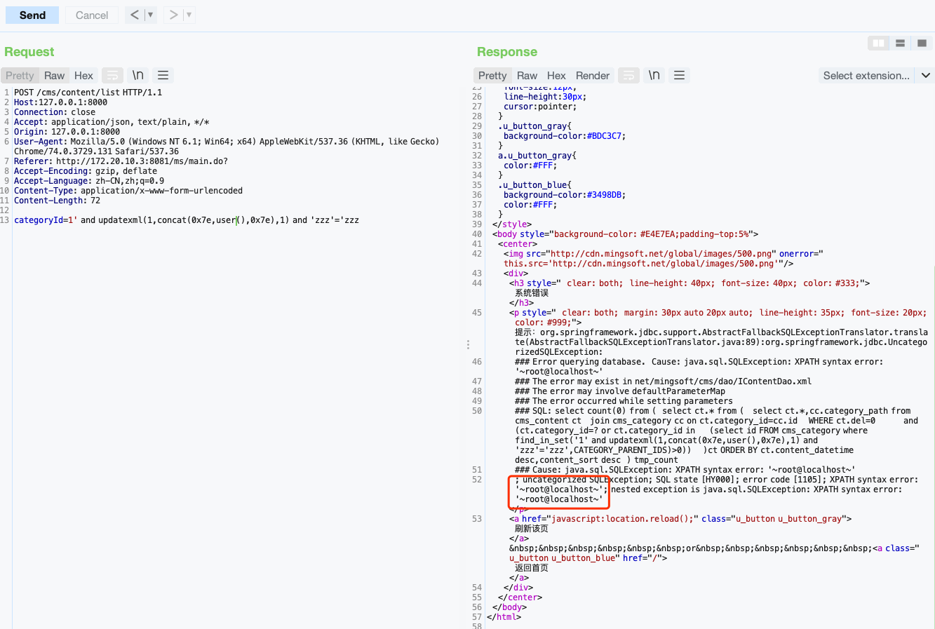Click the Accept-Language: zh-CN header
935x629 pixels.
(x=89, y=181)
